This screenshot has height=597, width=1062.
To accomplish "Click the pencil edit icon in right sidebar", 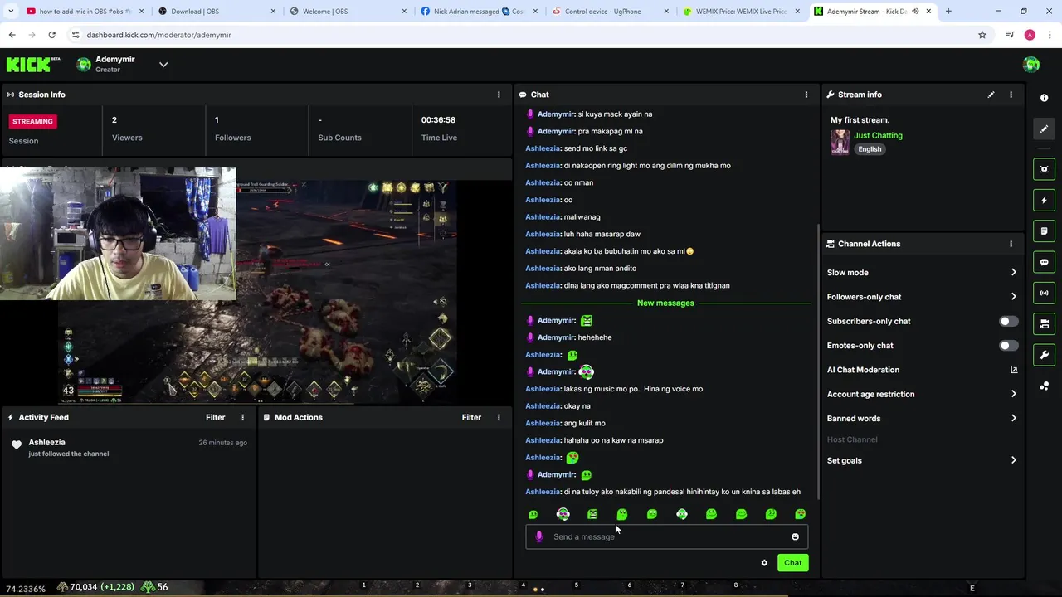I will 1044,129.
